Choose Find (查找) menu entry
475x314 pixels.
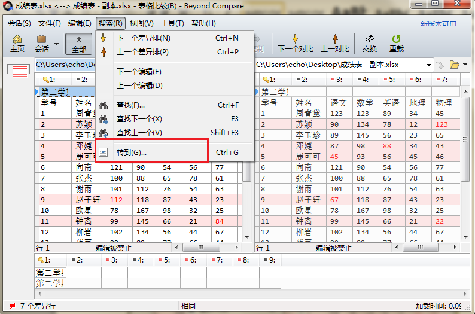(x=175, y=105)
